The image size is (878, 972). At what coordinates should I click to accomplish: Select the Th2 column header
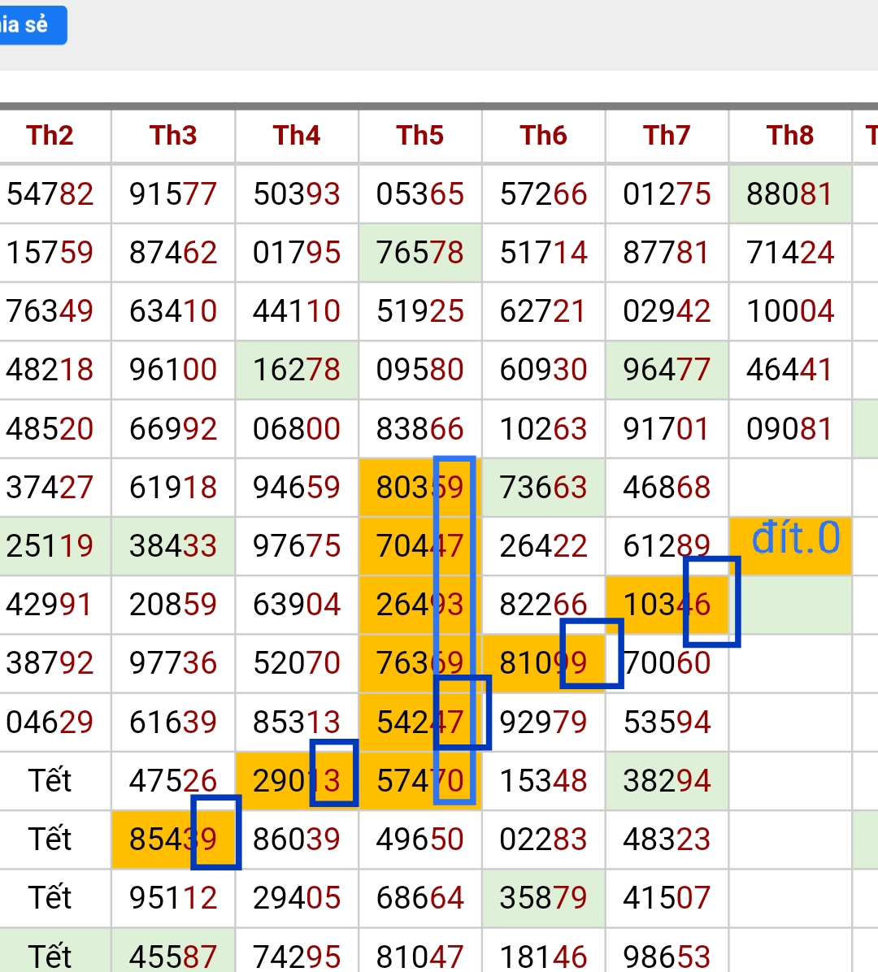coord(50,136)
